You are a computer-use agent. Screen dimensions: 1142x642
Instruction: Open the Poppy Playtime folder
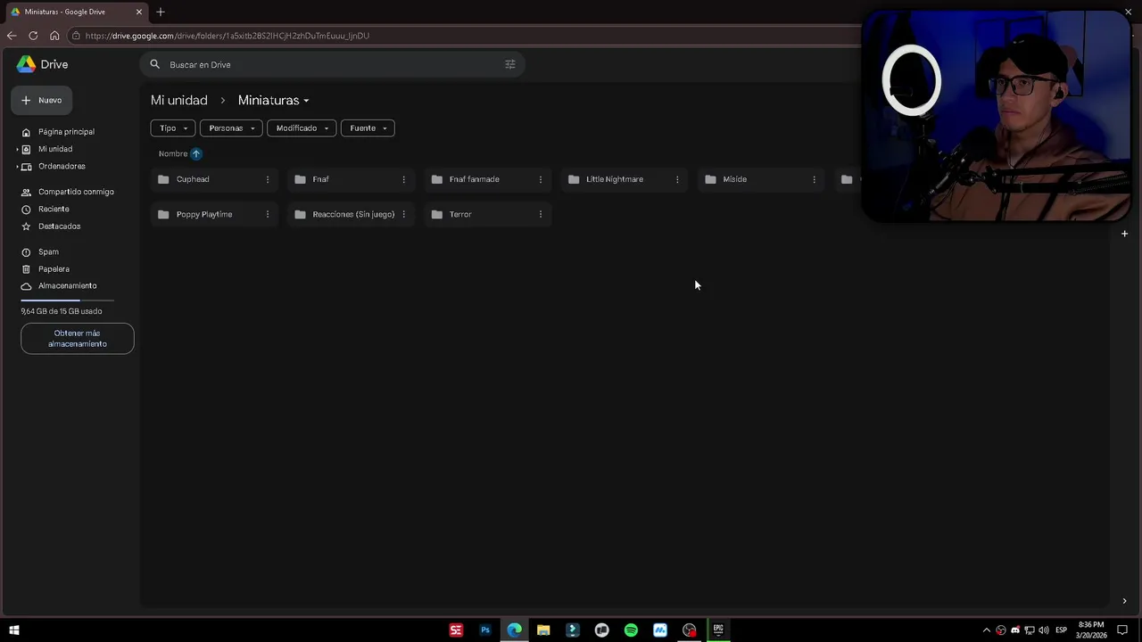point(214,214)
